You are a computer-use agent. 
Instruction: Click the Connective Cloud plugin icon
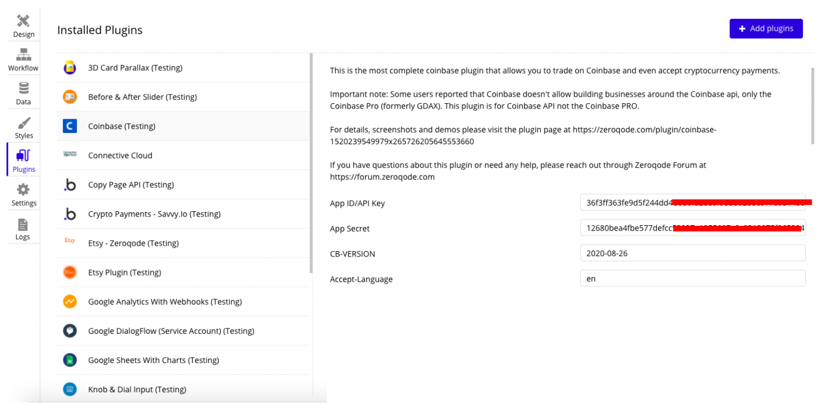70,155
